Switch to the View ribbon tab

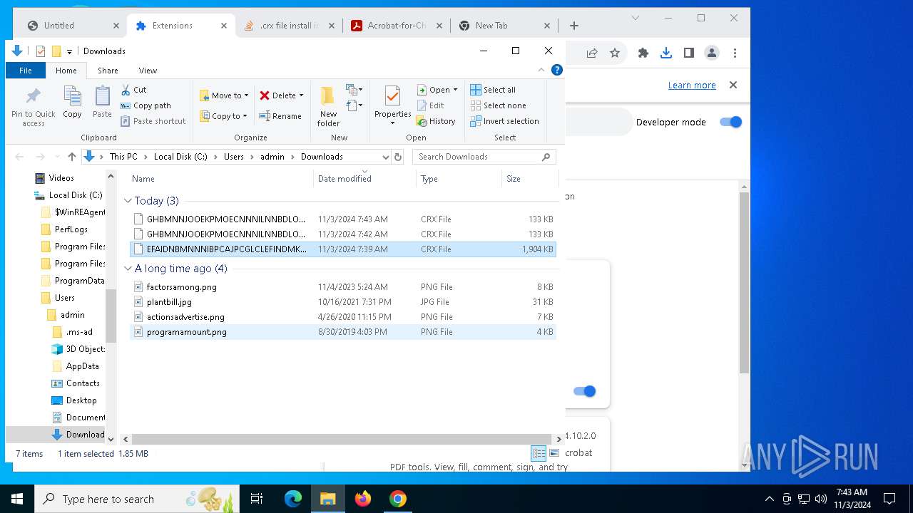(148, 71)
